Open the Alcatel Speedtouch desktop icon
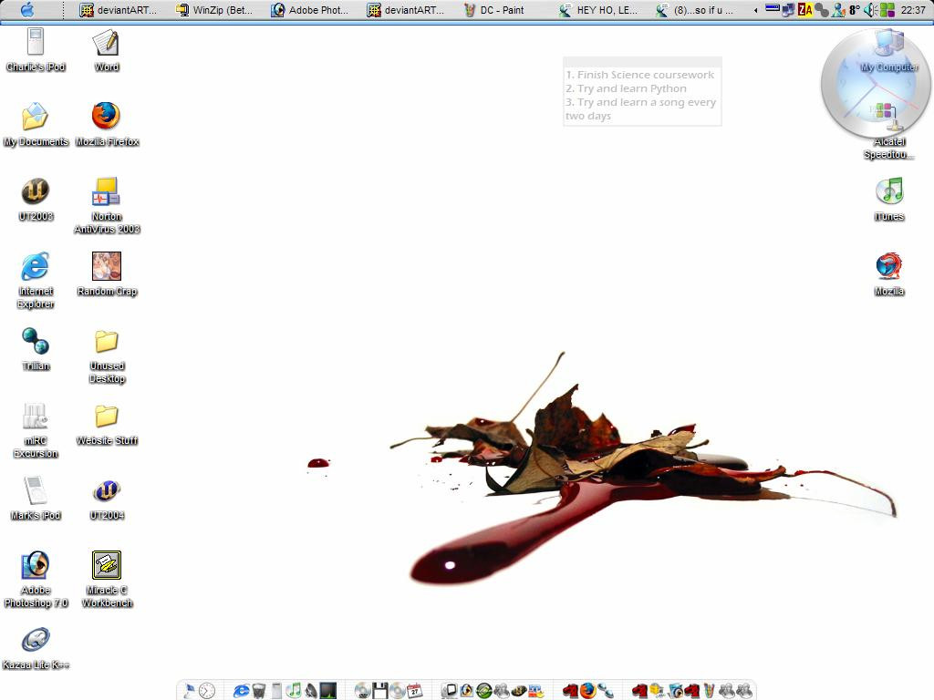The height and width of the screenshot is (700, 934). 889,132
